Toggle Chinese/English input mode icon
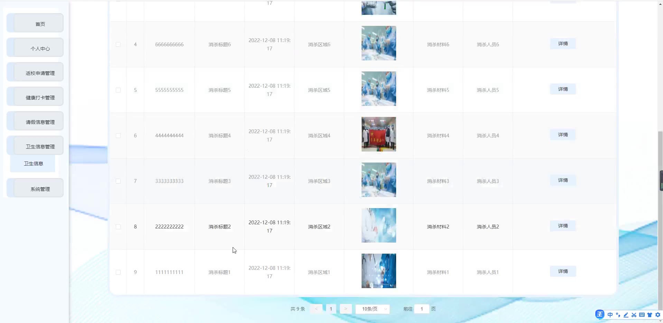 (610, 315)
